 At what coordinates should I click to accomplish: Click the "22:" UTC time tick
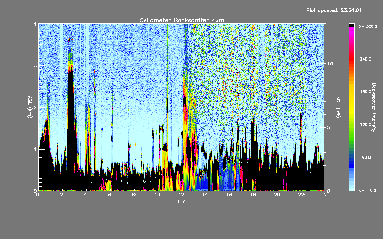click(x=302, y=195)
